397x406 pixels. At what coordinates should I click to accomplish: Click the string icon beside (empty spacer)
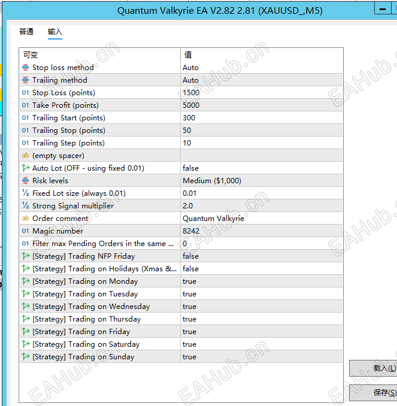coord(25,155)
